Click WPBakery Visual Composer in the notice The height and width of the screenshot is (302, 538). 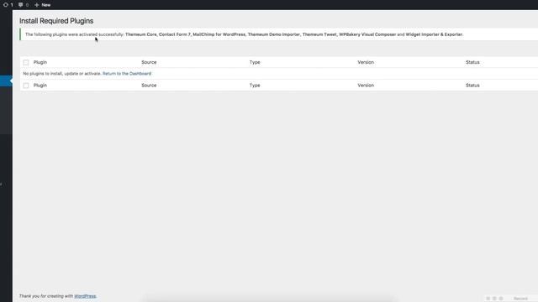coord(367,34)
